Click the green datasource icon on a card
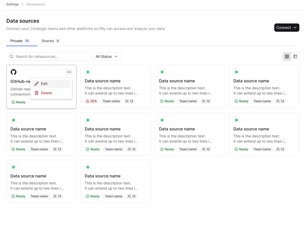The height and width of the screenshot is (229, 304). point(88,72)
